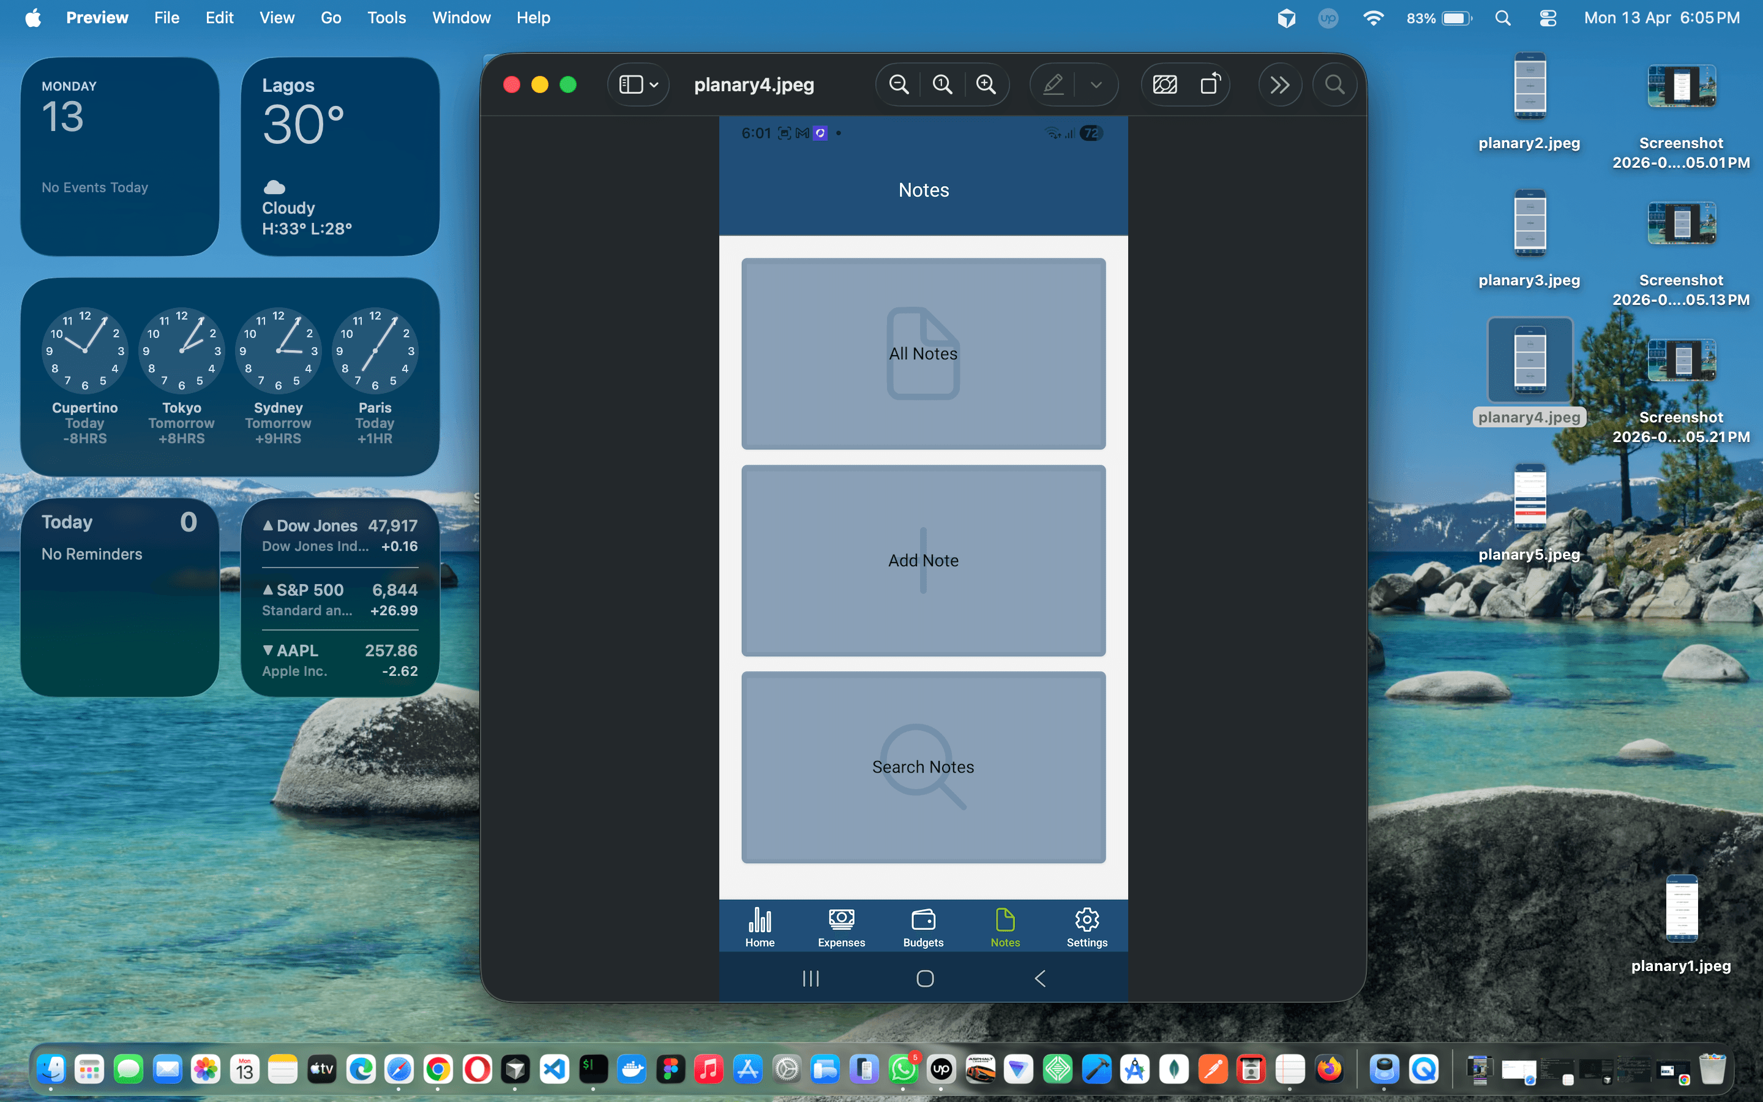Image resolution: width=1763 pixels, height=1102 pixels.
Task: Click the Add Note button
Action: [x=923, y=560]
